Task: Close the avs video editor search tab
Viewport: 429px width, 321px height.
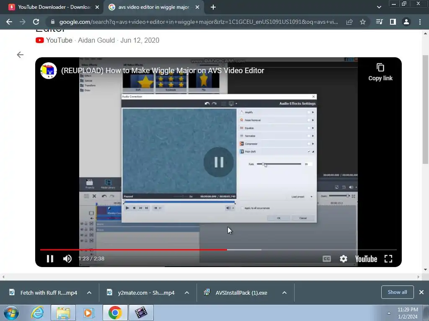Action: coord(197,8)
